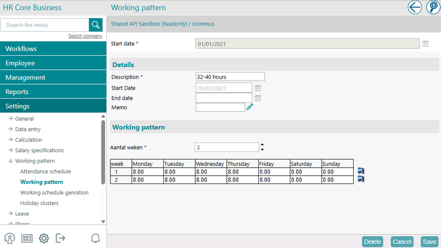Open the Workflows menu
The width and height of the screenshot is (441, 248).
point(53,49)
